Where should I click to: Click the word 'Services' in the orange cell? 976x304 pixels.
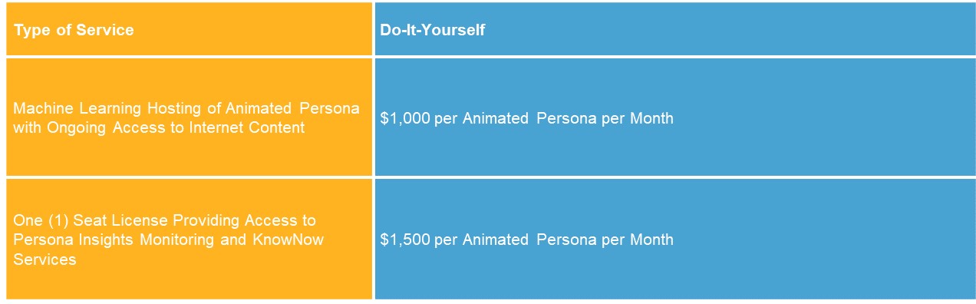pos(45,259)
